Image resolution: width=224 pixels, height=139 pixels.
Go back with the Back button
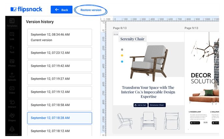[x=62, y=10]
